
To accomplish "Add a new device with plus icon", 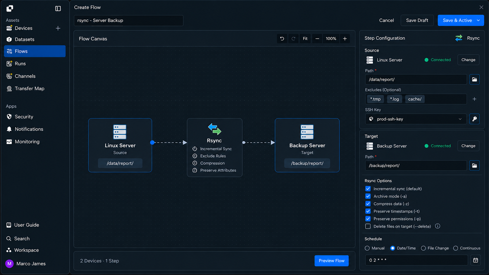I will (x=58, y=28).
